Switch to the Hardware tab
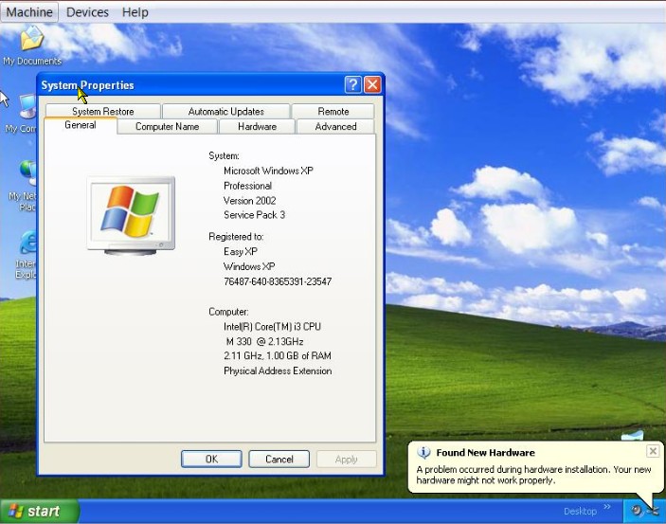 pos(257,126)
